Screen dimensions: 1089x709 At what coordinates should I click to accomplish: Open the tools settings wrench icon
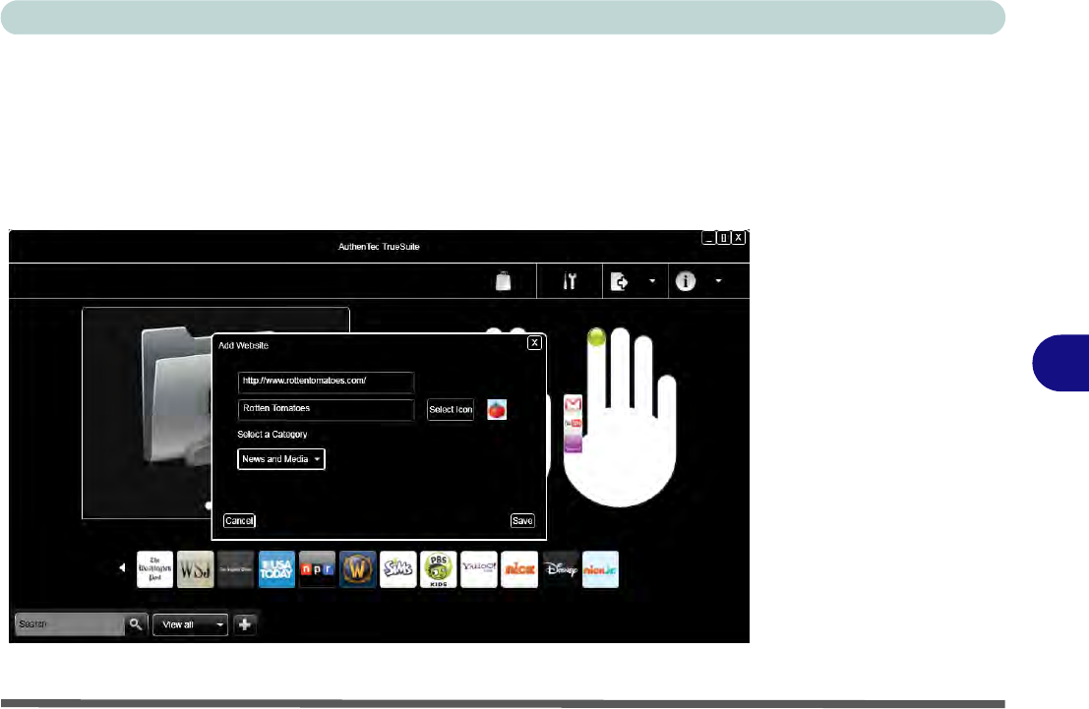click(x=568, y=281)
